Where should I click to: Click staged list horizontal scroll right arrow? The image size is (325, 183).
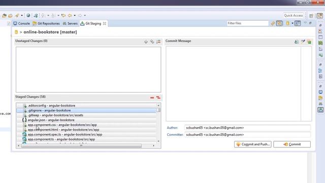point(153,146)
